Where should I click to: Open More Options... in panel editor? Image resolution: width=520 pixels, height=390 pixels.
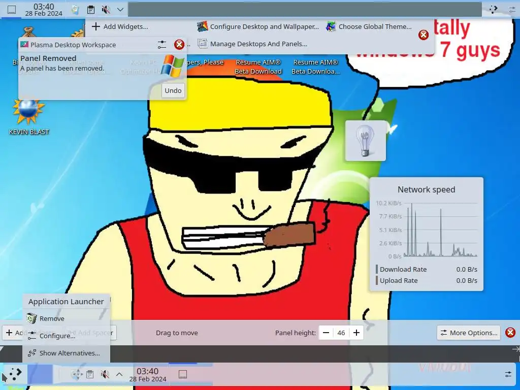pos(469,333)
